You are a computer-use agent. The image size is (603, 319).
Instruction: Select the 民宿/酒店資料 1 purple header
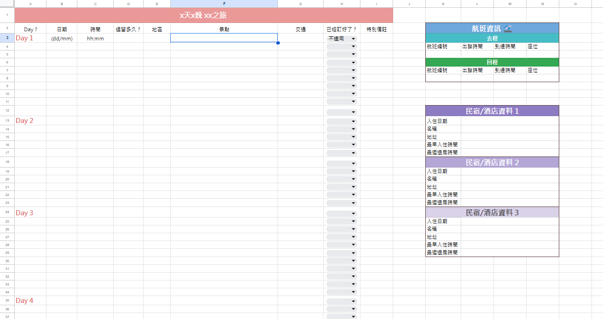pyautogui.click(x=492, y=111)
